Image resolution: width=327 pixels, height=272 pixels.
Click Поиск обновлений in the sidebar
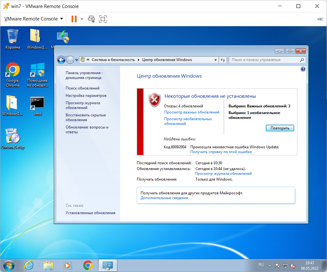click(82, 88)
